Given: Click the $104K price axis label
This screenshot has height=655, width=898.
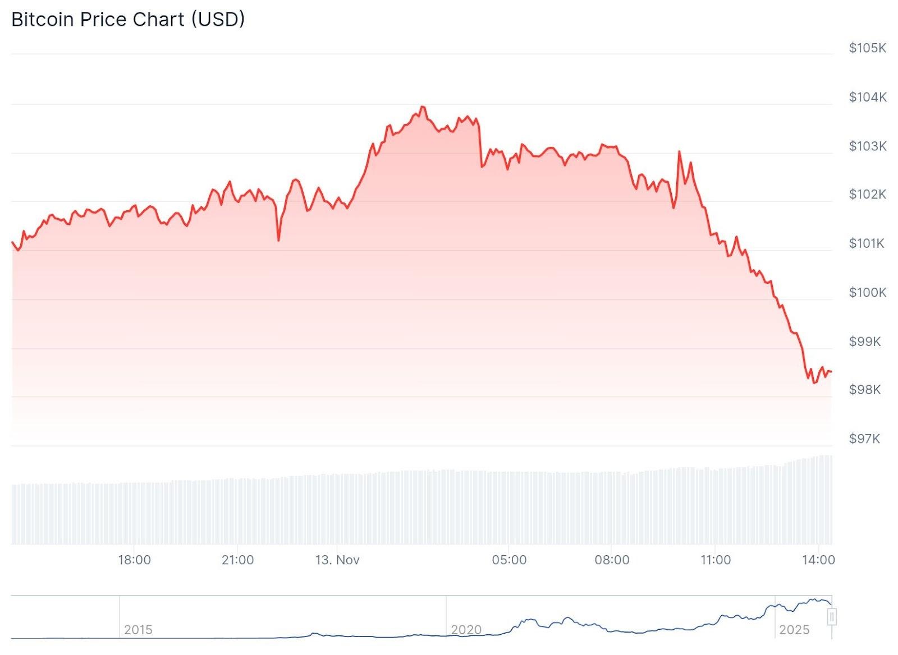Looking at the screenshot, I should click(868, 97).
